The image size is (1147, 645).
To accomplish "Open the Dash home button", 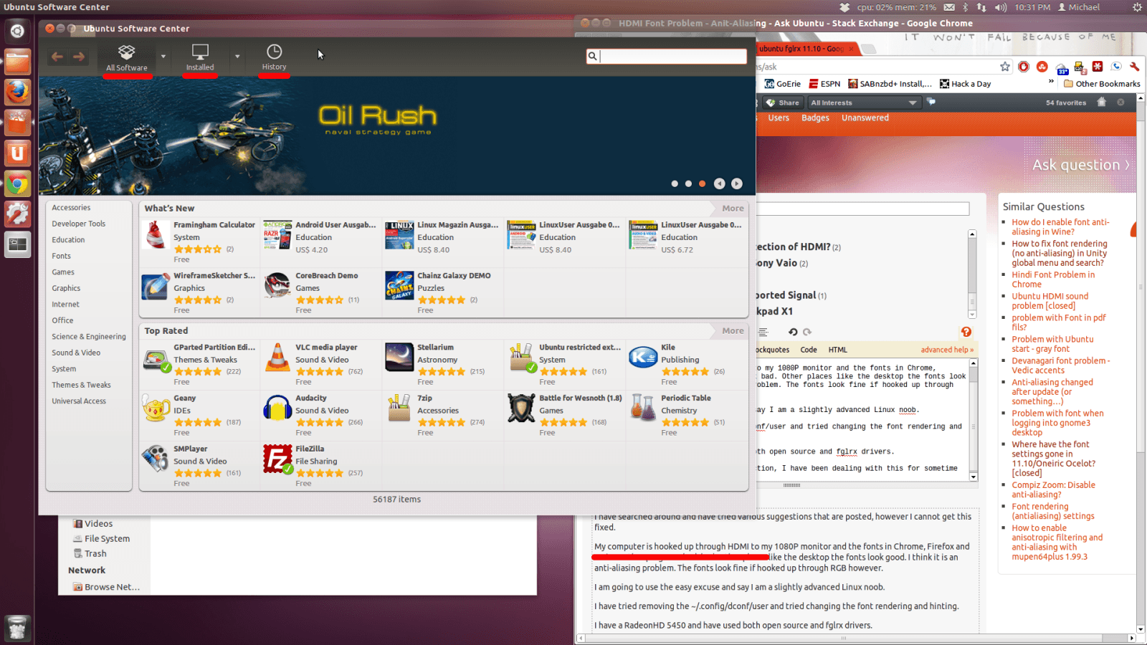I will (x=17, y=31).
